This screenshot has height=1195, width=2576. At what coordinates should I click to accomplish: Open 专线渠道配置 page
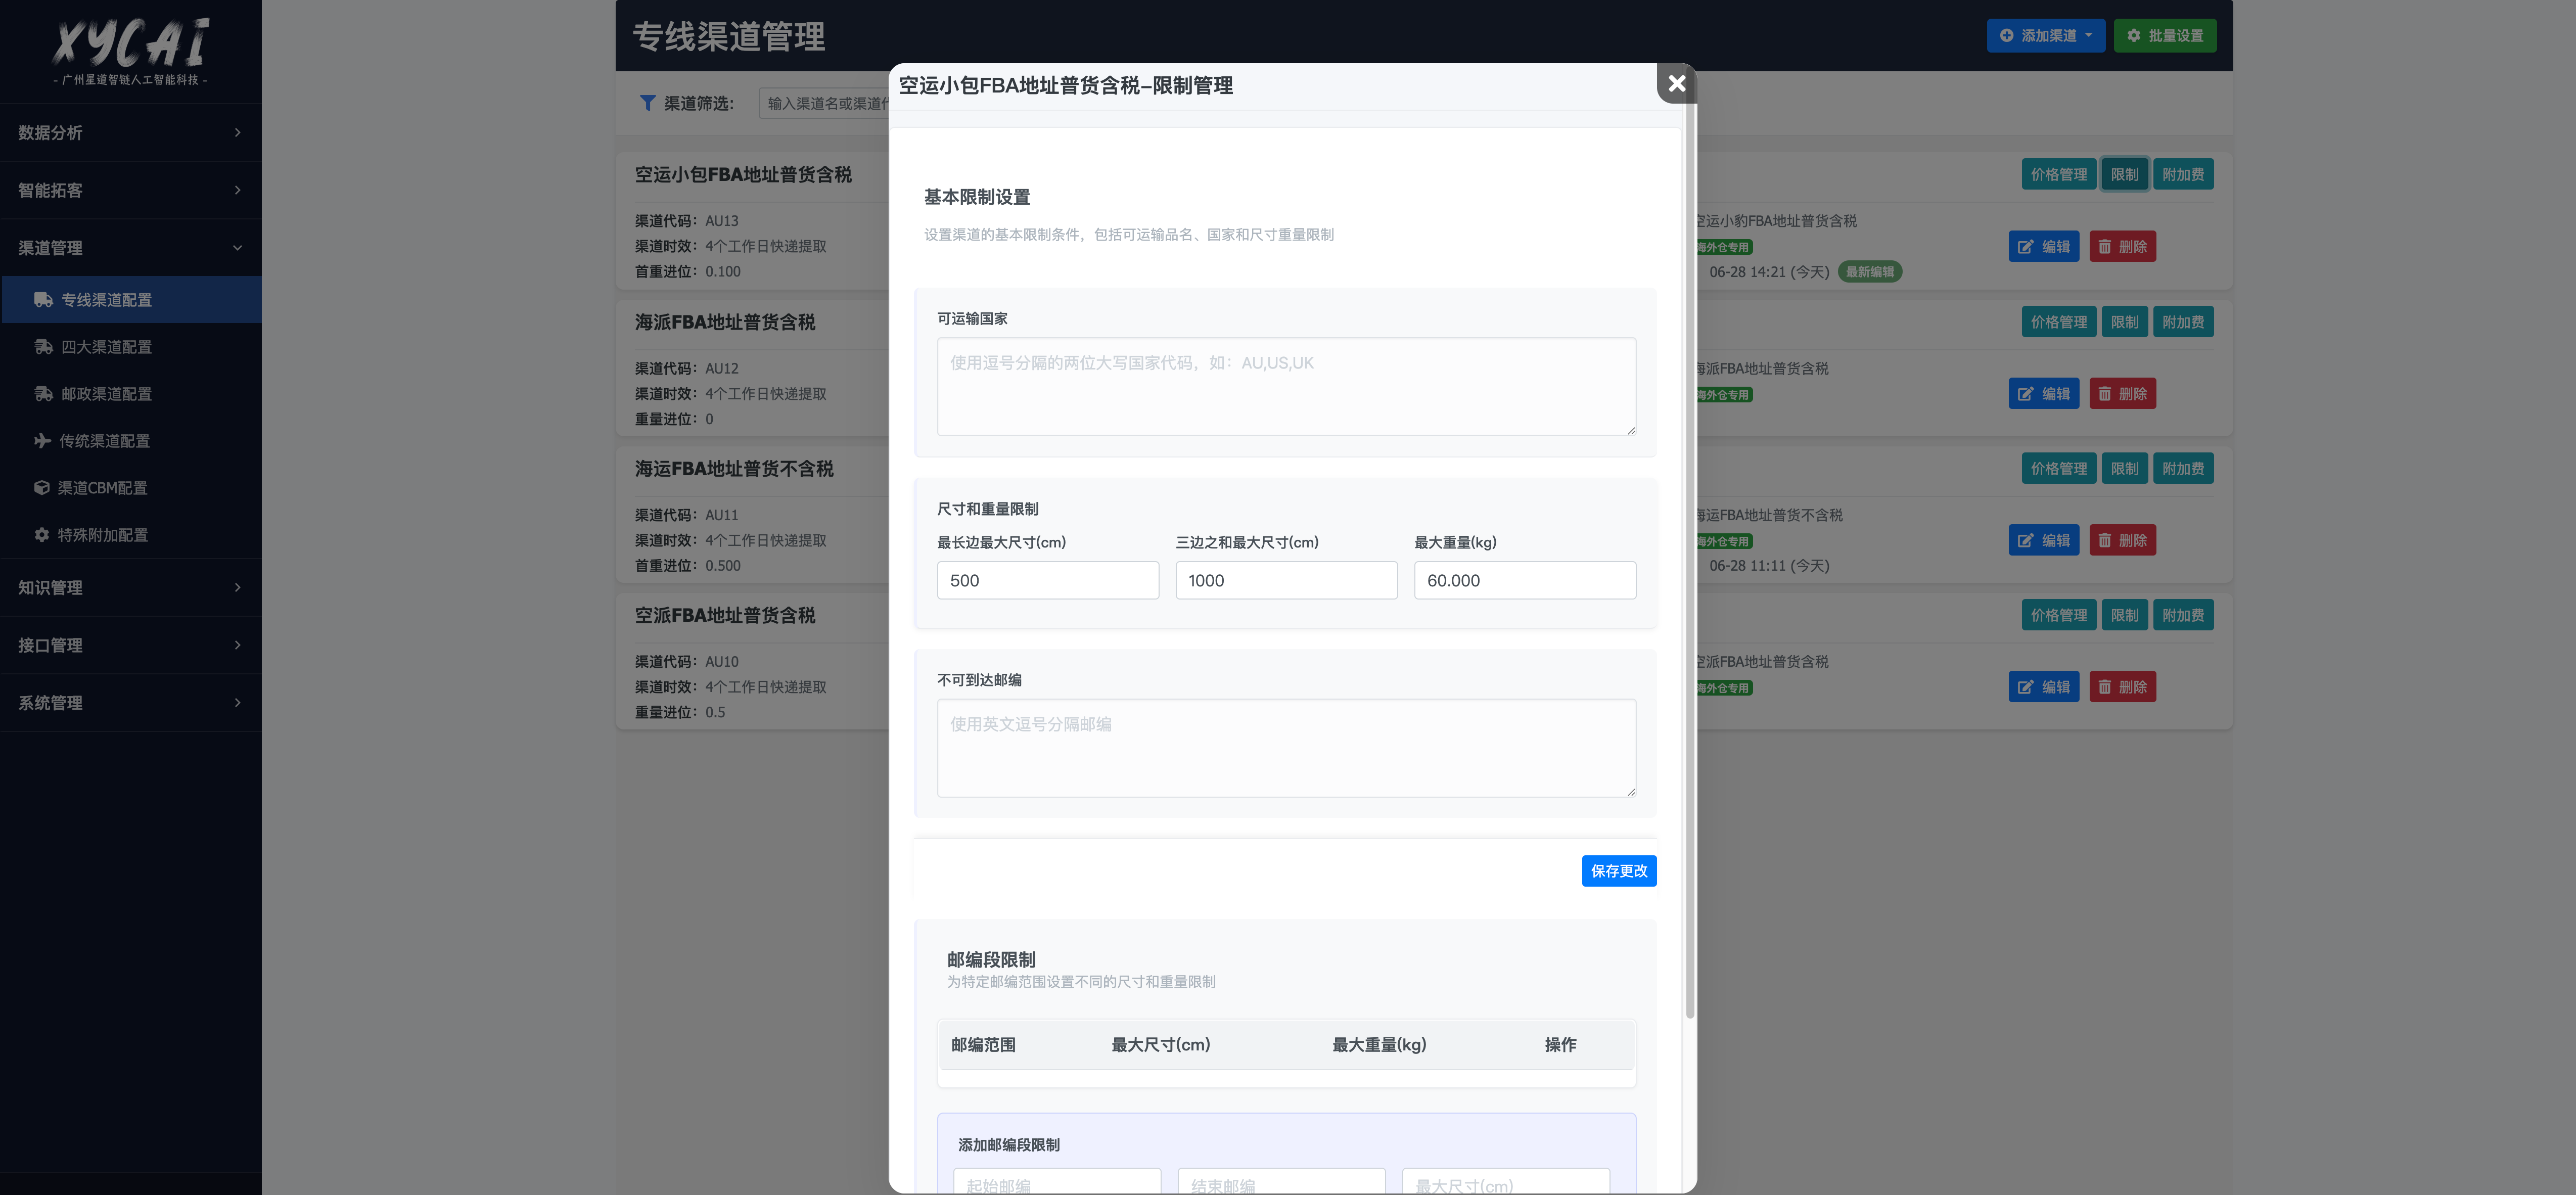[131, 300]
